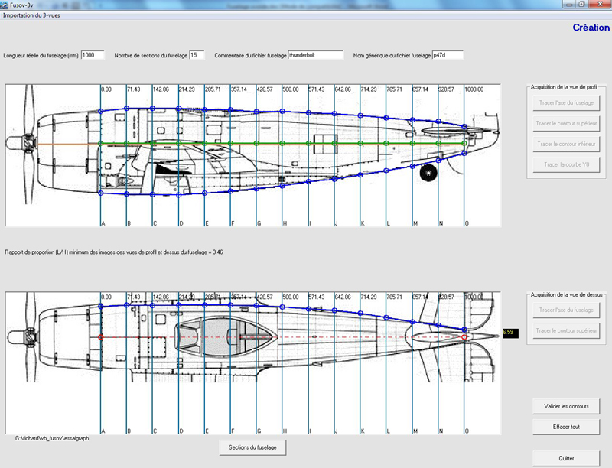Click the red axis end point in top view
The image size is (612, 468).
[464, 337]
